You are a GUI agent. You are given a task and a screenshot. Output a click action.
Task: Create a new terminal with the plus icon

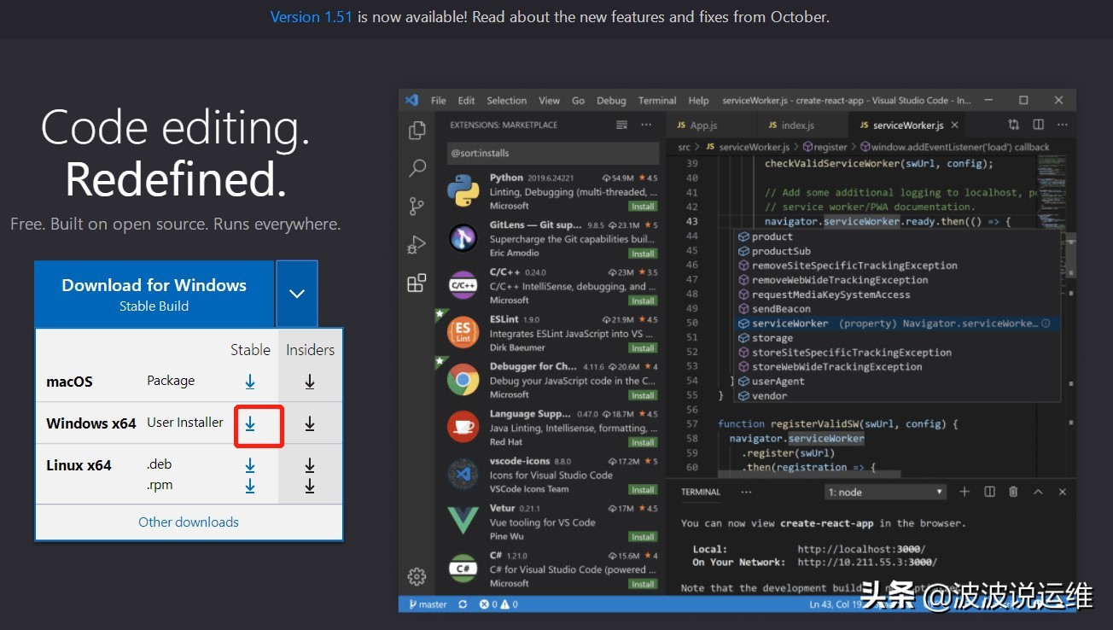point(963,492)
